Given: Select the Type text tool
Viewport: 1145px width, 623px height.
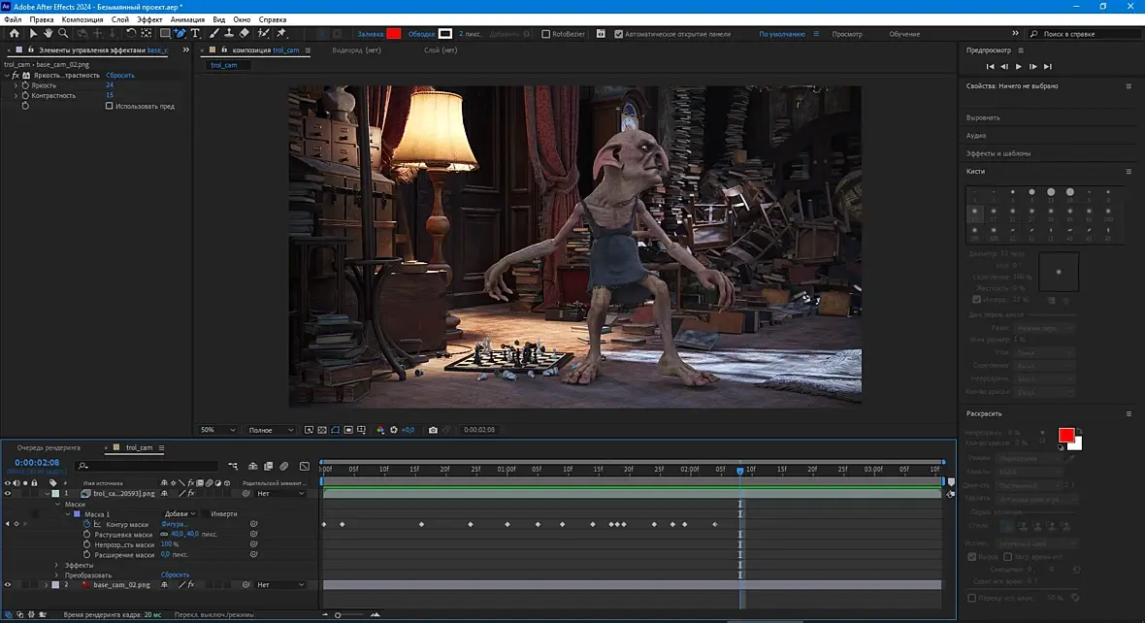Looking at the screenshot, I should point(195,34).
